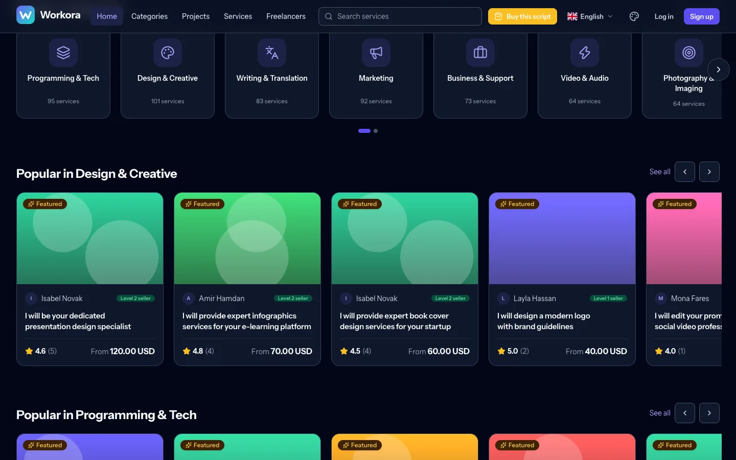See all Design & Creative services
Image resolution: width=736 pixels, height=460 pixels.
pos(660,172)
